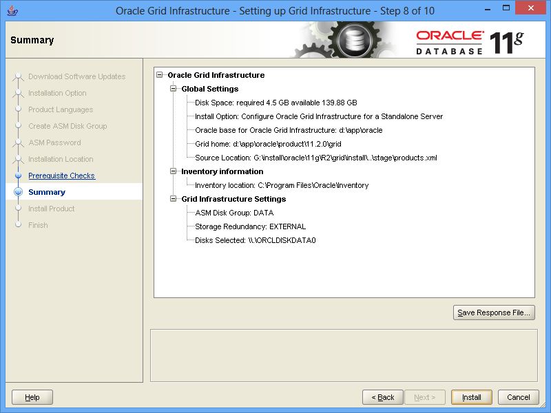This screenshot has height=413, width=551.
Task: Open the Help button
Action: (32, 397)
